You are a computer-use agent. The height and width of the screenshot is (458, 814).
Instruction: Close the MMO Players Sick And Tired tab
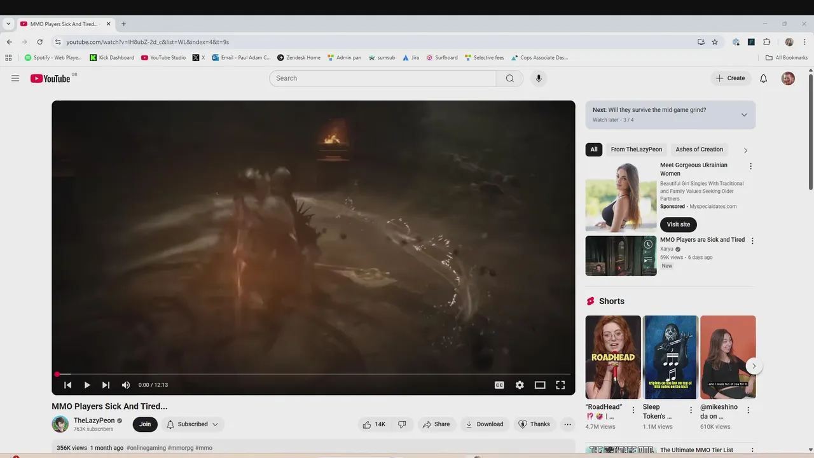(108, 24)
